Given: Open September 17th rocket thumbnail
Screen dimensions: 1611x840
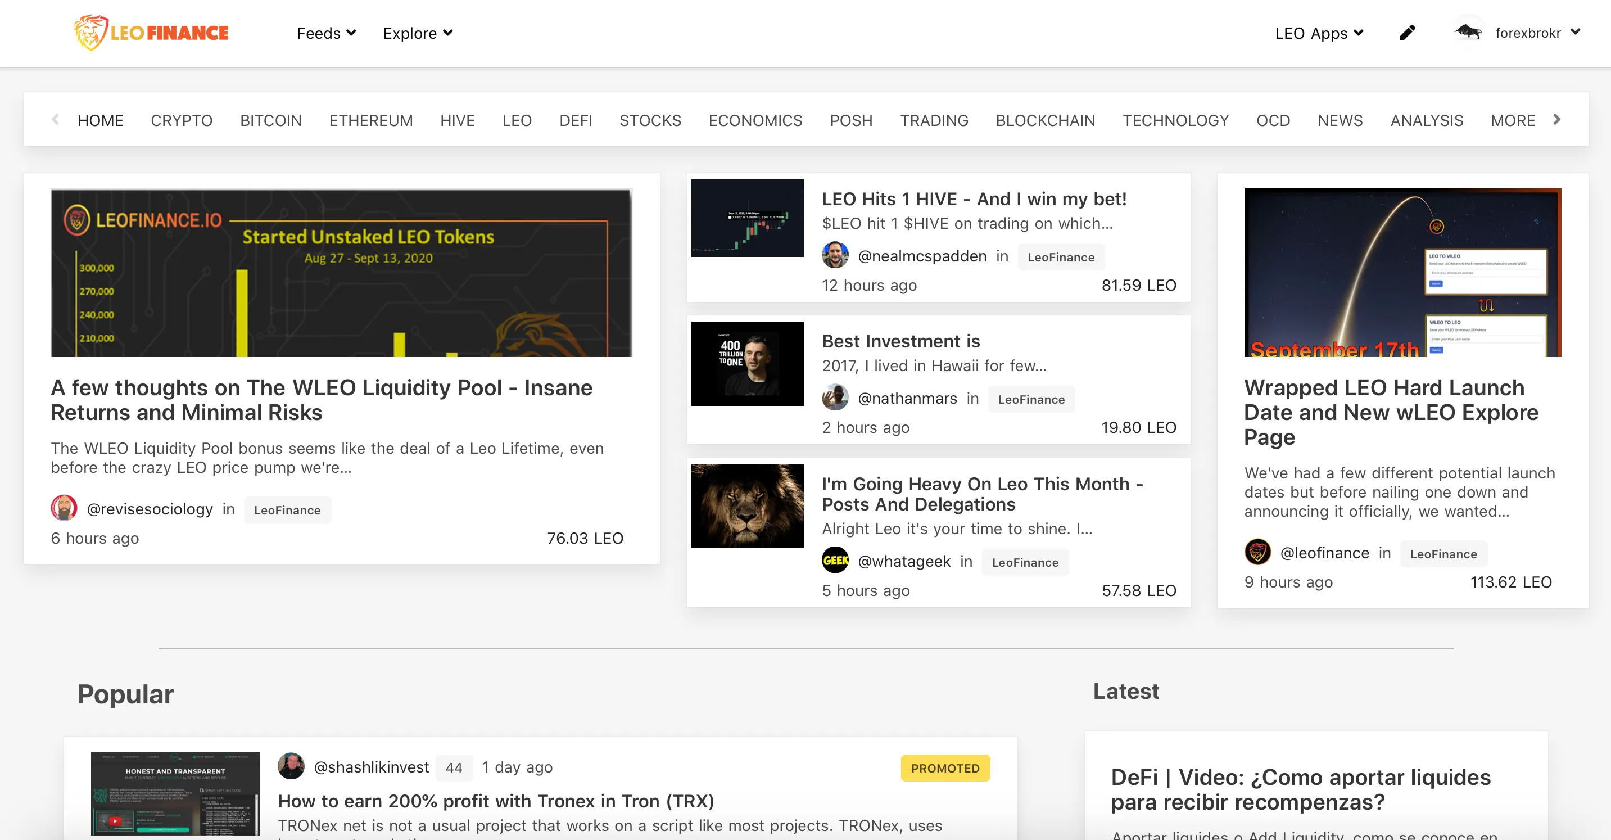Looking at the screenshot, I should (1402, 272).
